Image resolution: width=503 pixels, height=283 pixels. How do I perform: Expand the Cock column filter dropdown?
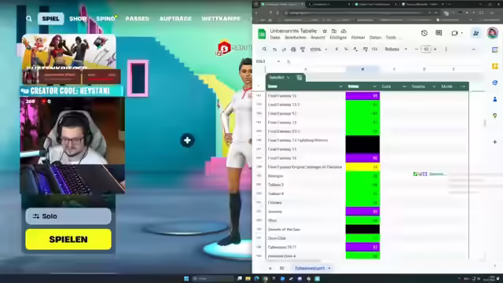coord(404,86)
